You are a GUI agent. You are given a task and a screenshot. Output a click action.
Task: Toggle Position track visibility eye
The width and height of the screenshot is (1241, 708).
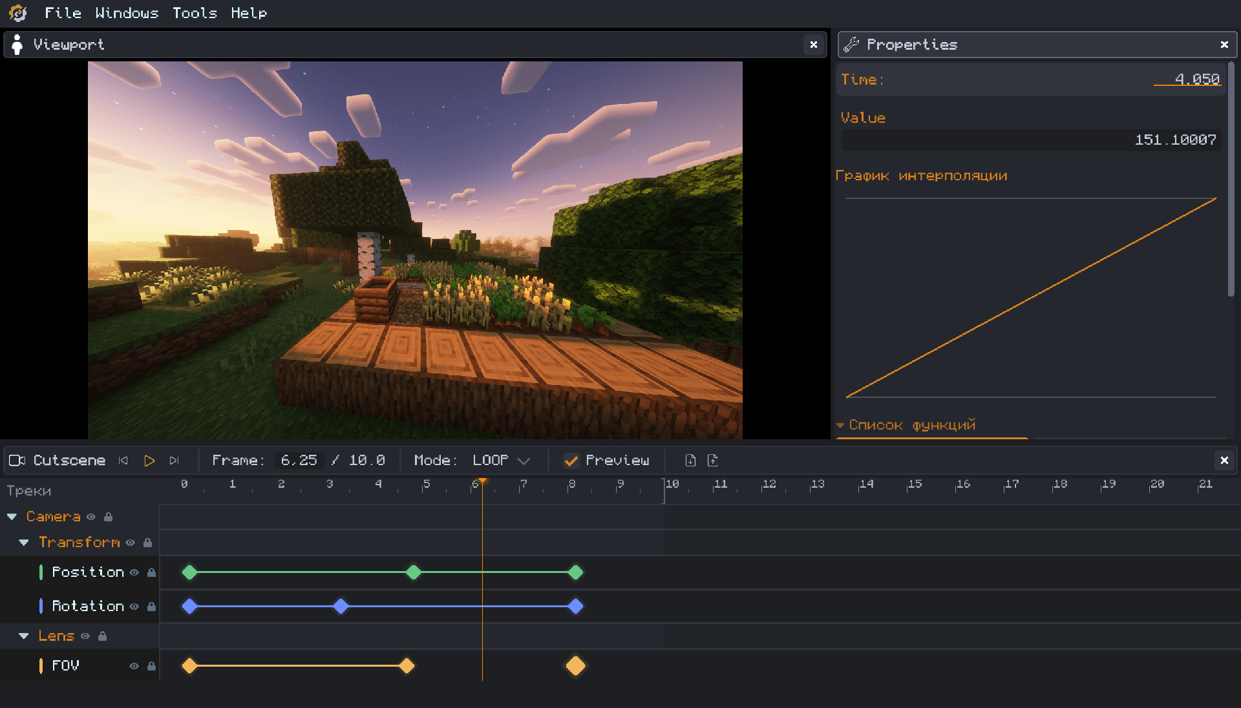point(134,572)
